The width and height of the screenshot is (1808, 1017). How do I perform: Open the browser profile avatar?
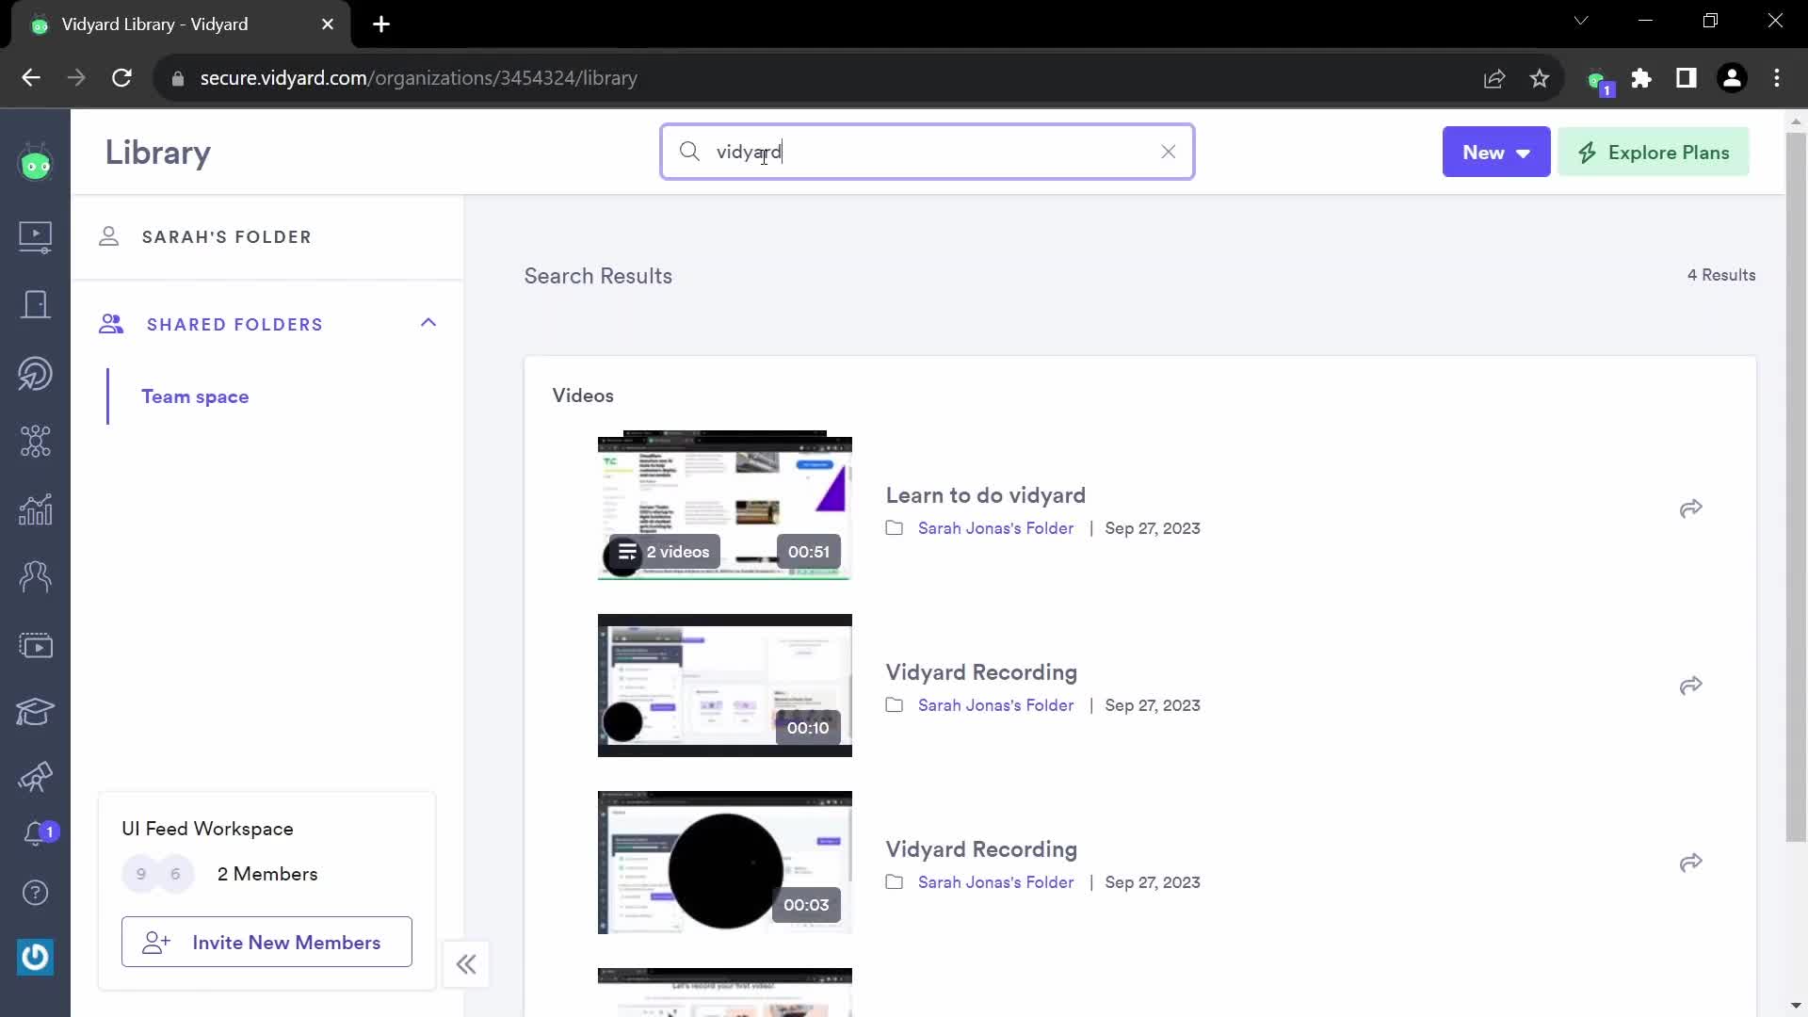1732,78
